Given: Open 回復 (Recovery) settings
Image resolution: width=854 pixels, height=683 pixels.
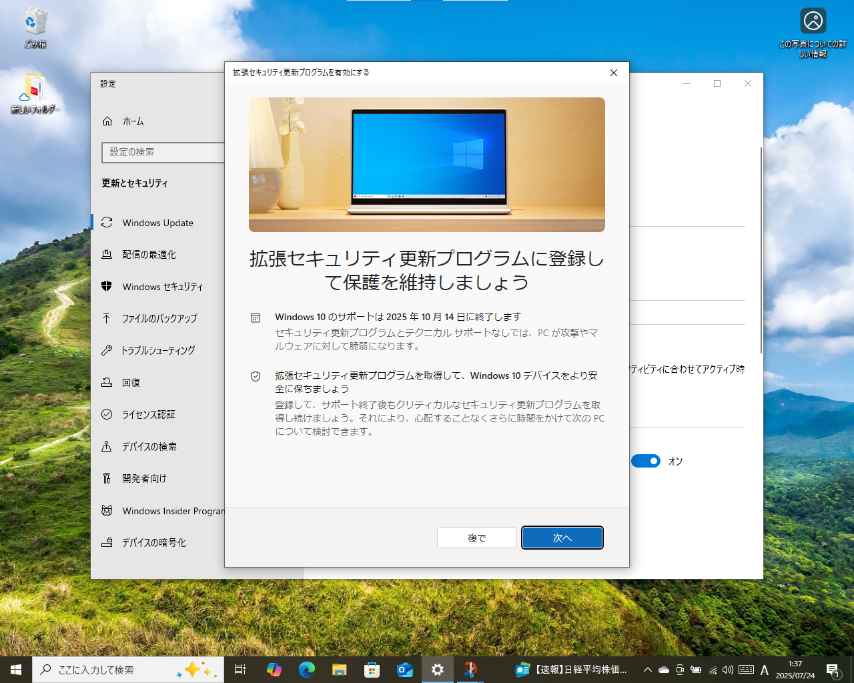Looking at the screenshot, I should pos(131,382).
